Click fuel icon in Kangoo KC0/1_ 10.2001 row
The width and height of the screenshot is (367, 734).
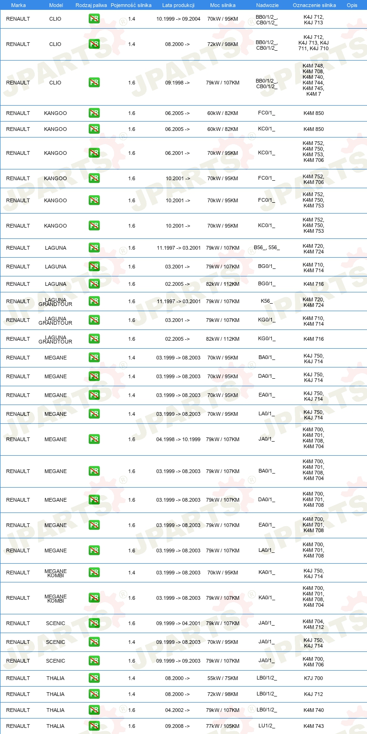94,226
